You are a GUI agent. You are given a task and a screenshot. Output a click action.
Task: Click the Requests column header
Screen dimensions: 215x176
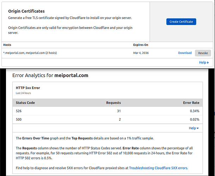[x=113, y=103]
